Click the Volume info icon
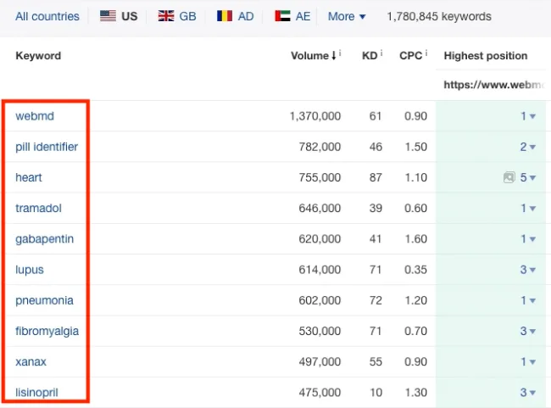Viewport: 551px width, 408px height. 340,53
